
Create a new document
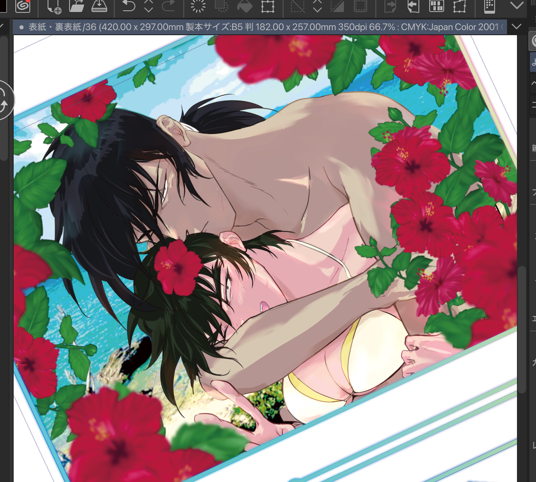point(54,6)
